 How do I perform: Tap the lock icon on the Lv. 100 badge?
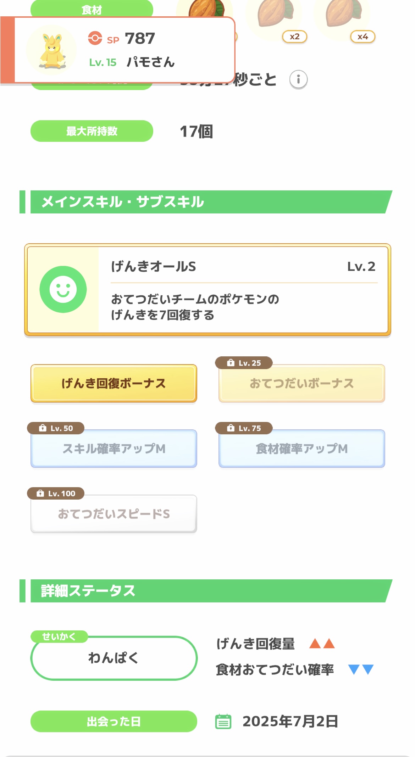(40, 493)
